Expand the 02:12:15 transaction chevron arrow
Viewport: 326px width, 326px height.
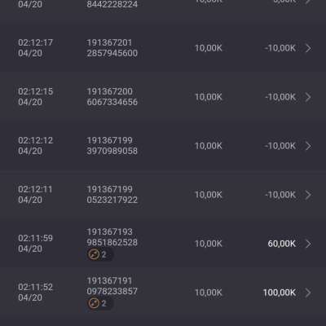(x=308, y=97)
